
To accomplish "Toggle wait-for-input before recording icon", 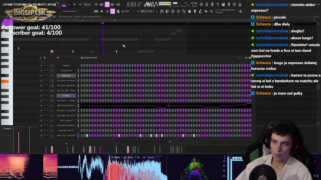I will (102, 4).
